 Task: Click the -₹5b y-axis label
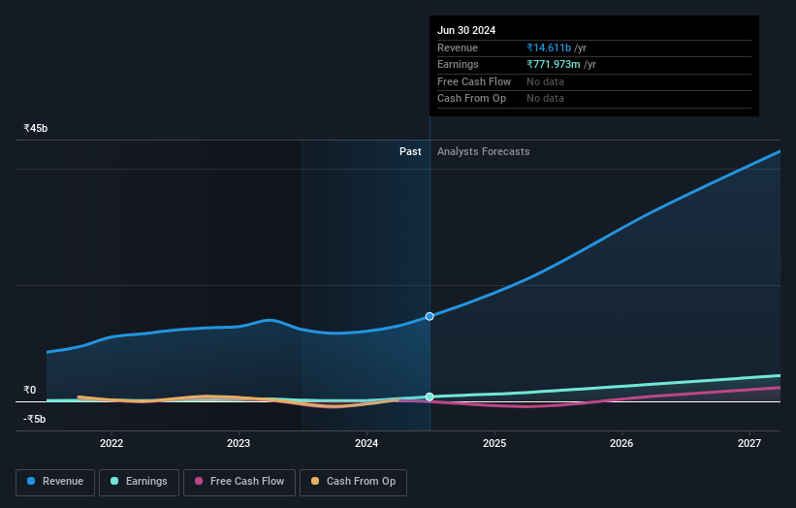point(35,419)
